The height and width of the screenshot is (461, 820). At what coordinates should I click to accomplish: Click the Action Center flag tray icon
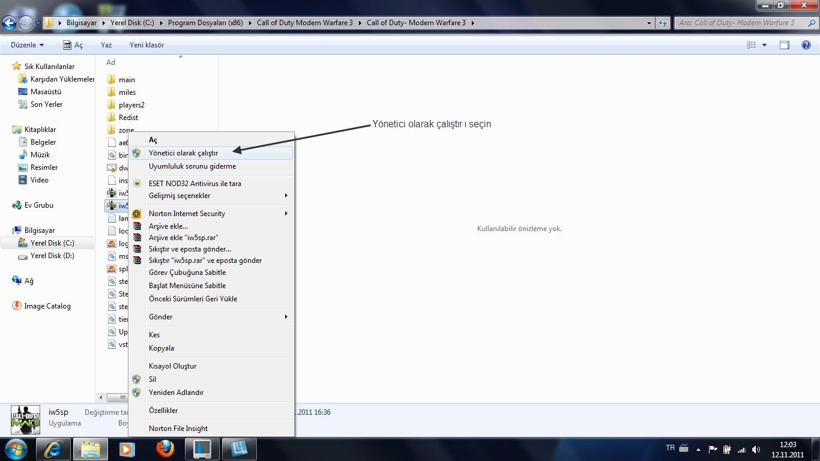click(713, 449)
